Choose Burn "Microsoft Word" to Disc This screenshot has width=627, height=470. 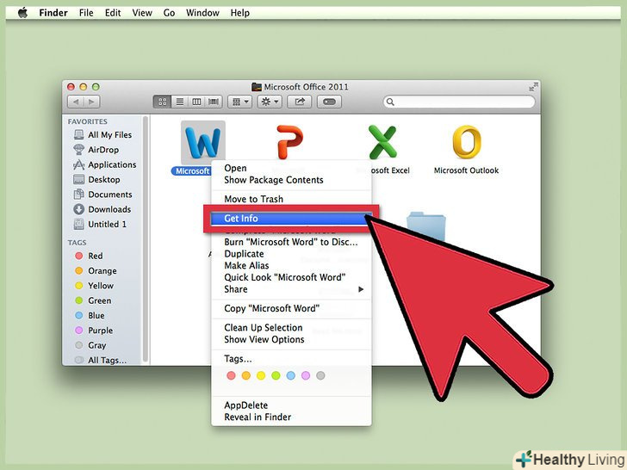(291, 242)
